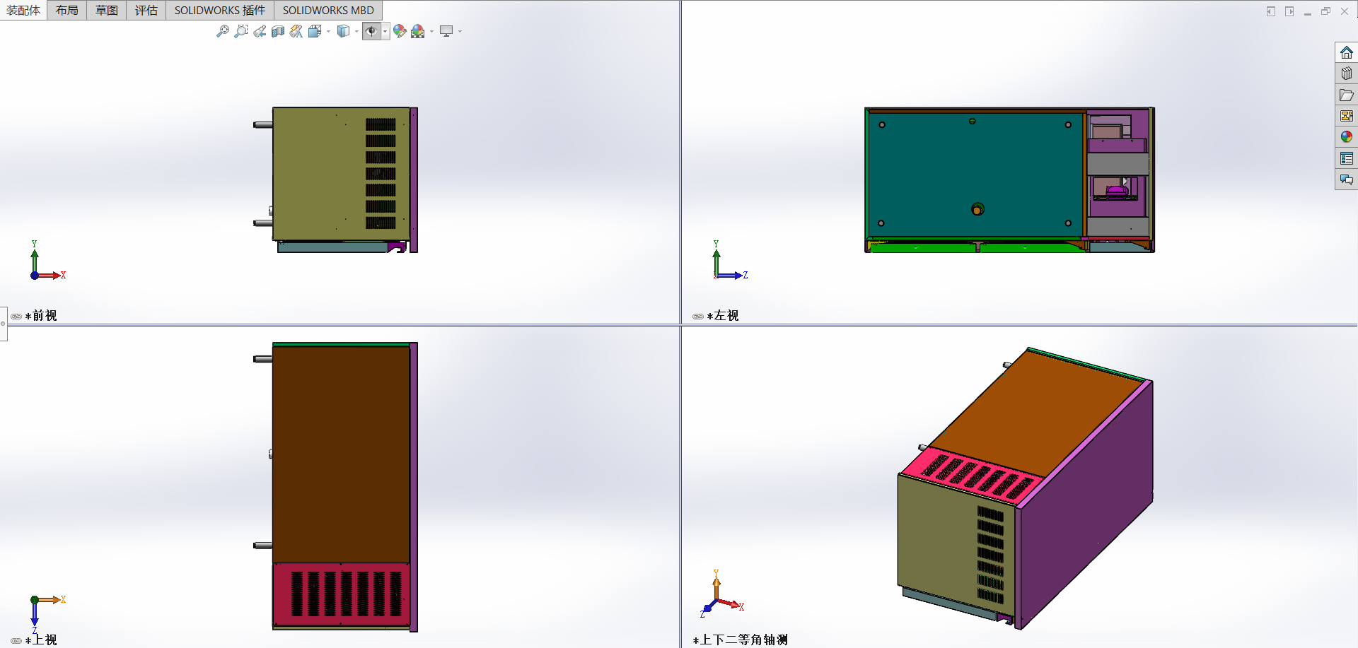Open Appearances, Scenes and Decals task pane tab
1358x648 pixels.
click(1347, 137)
